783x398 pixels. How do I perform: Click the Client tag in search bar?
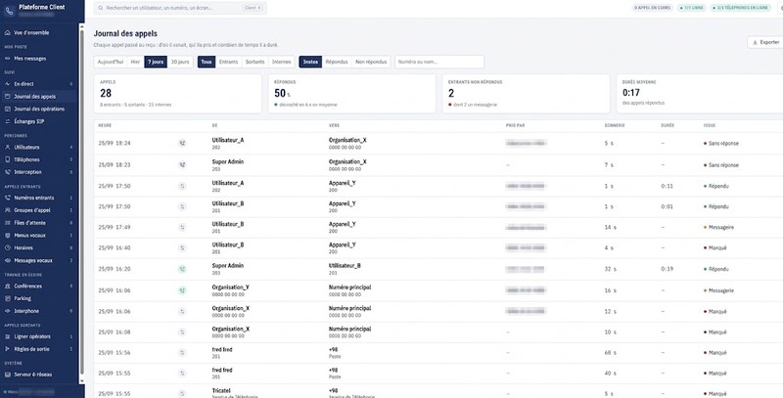pyautogui.click(x=253, y=8)
